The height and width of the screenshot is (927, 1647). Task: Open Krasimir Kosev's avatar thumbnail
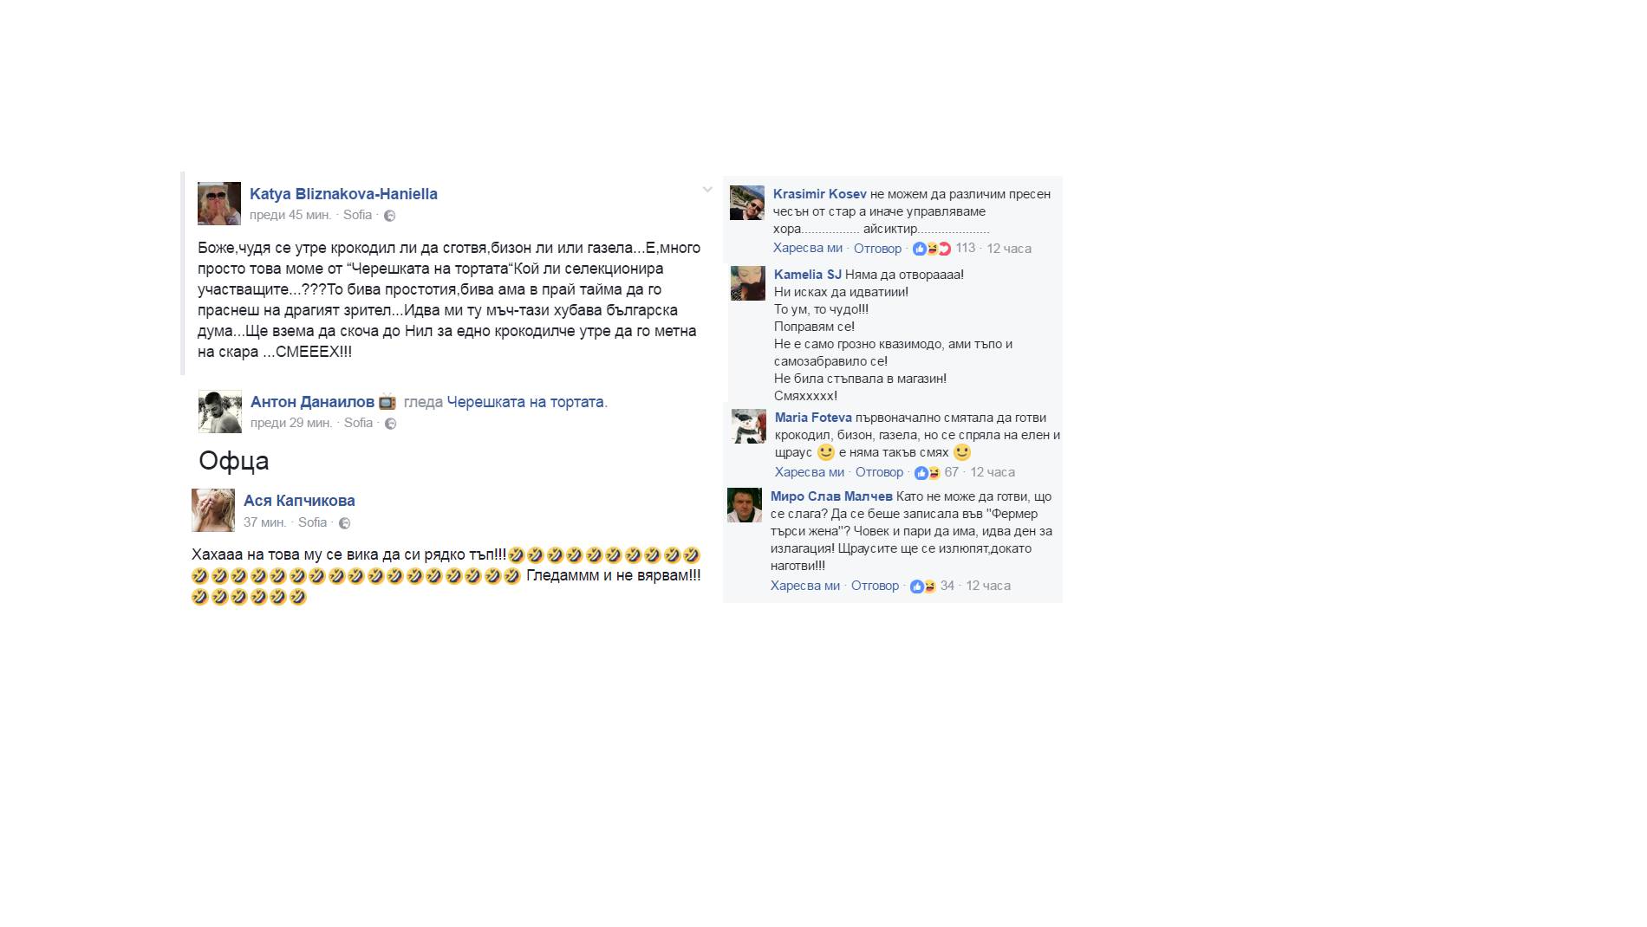(x=747, y=203)
